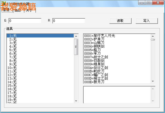This screenshot has height=113, width=165.
Task: Click into the R value input field
Action: (x=69, y=21)
